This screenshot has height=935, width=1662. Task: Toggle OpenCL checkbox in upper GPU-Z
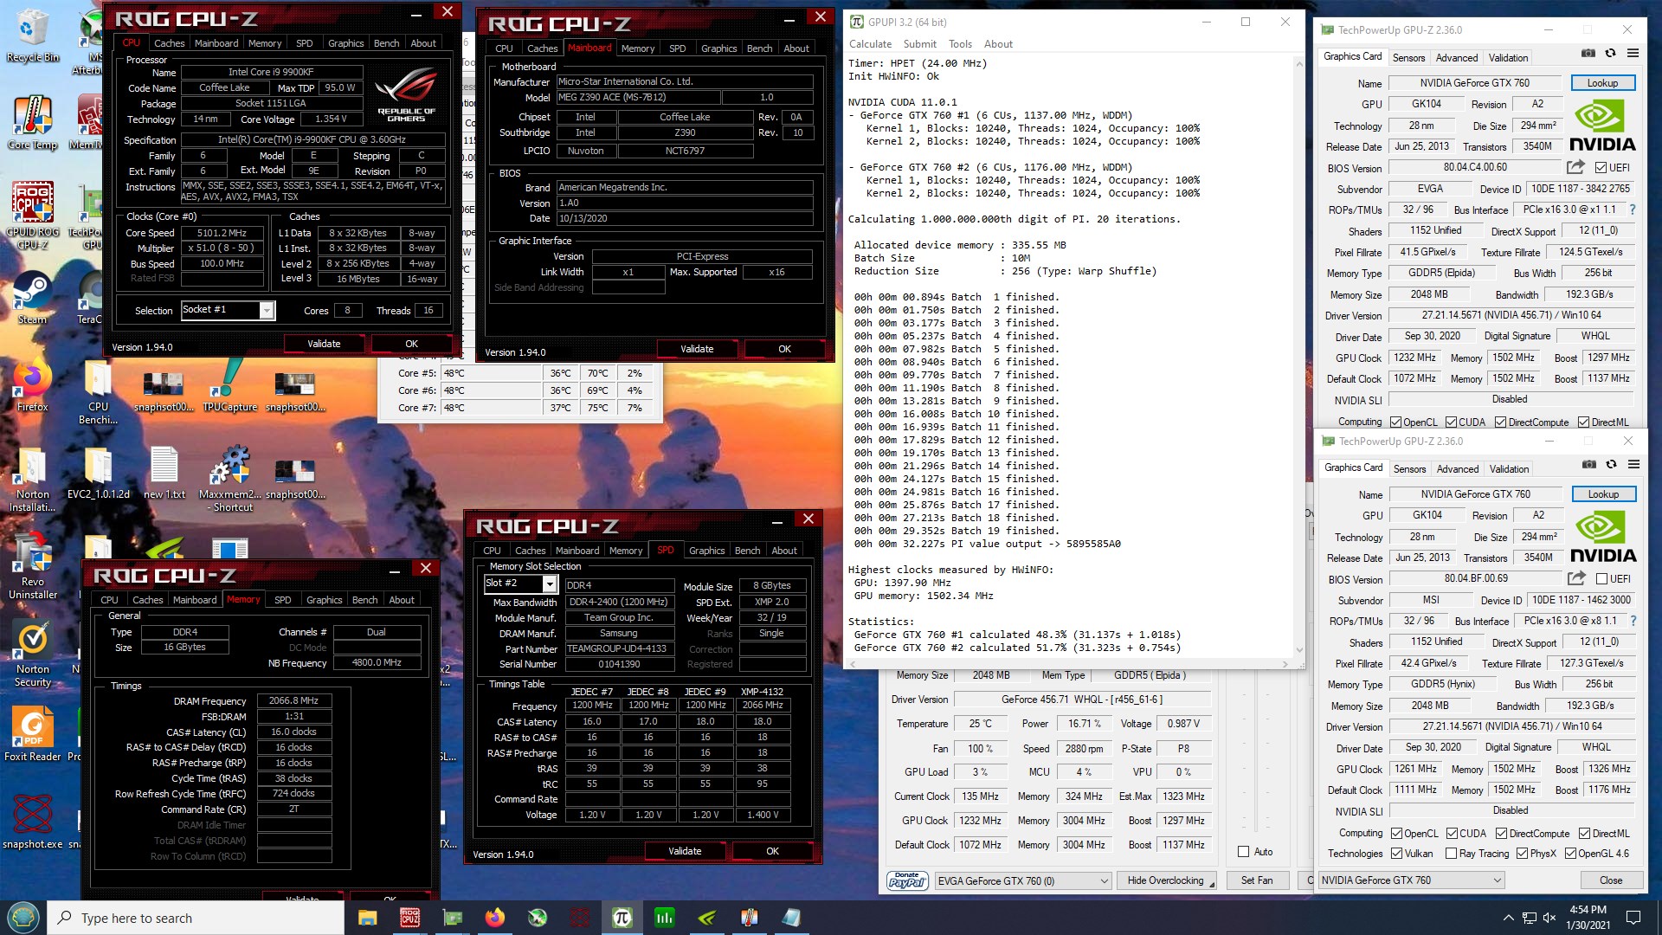(1395, 422)
